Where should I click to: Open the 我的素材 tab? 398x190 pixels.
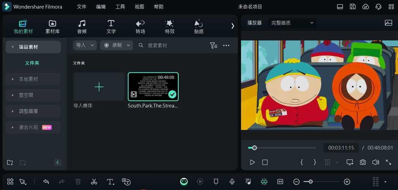pyautogui.click(x=23, y=27)
